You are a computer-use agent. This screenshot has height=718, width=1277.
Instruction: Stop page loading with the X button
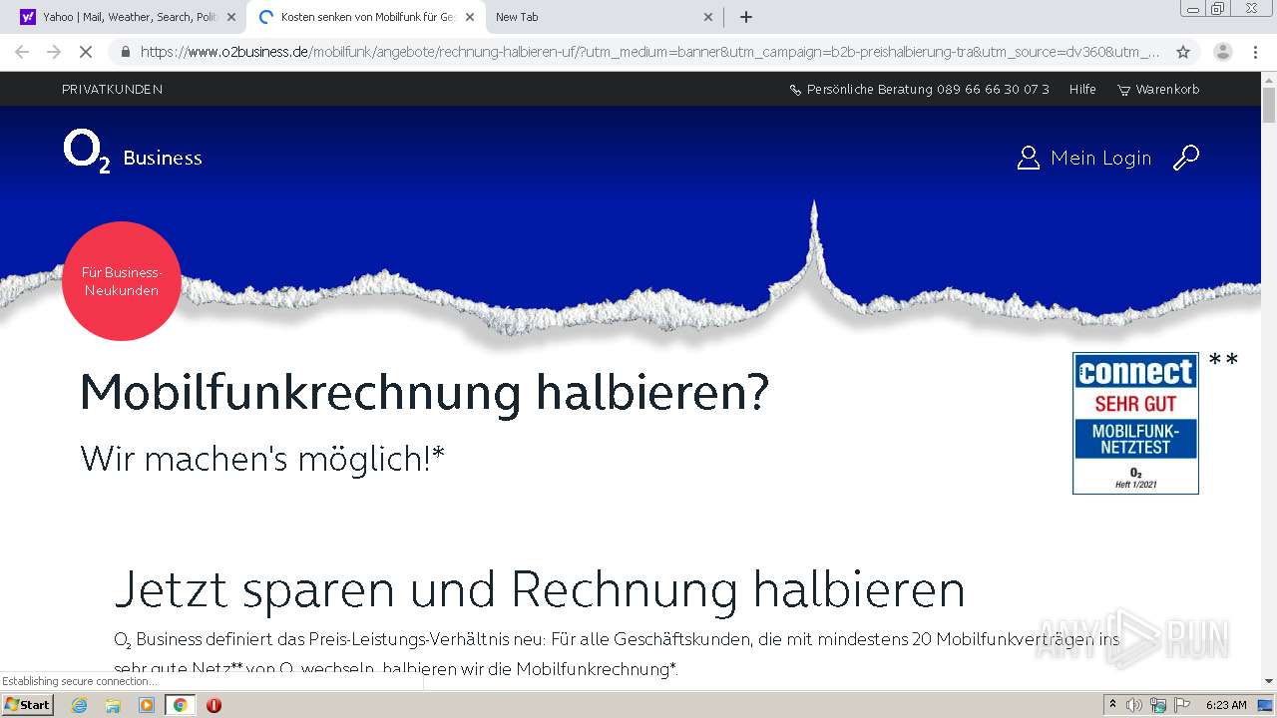click(x=86, y=52)
